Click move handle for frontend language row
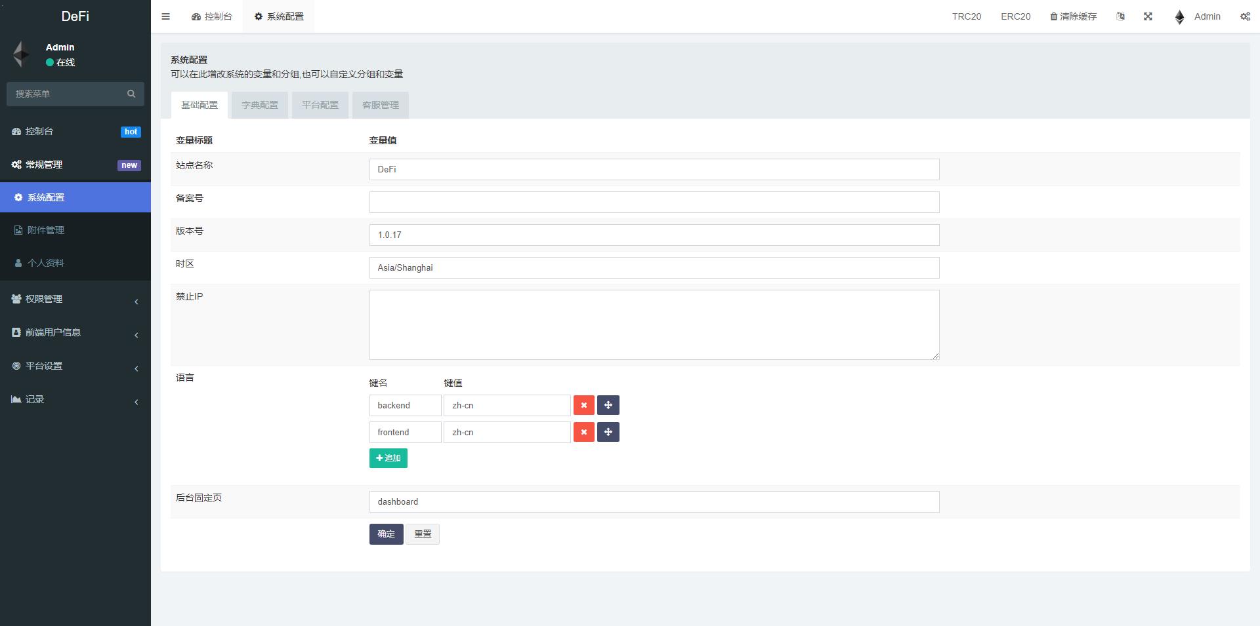 [x=608, y=432]
